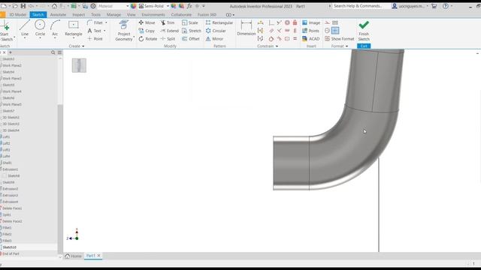The image size is (481, 270).
Task: Expand the Format panel dropdown
Action: pos(340,46)
